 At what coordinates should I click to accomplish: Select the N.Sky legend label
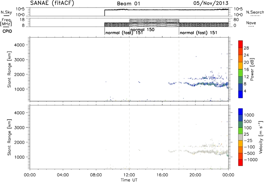point(6,12)
